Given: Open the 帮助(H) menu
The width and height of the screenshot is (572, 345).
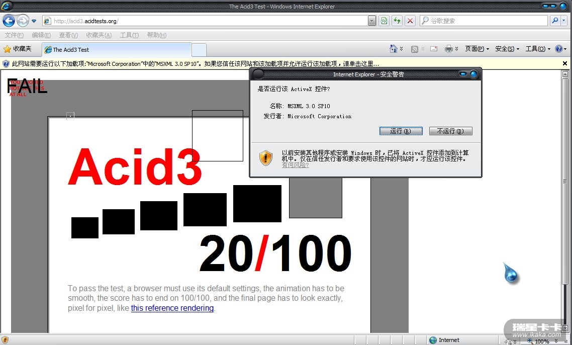Looking at the screenshot, I should (156, 35).
